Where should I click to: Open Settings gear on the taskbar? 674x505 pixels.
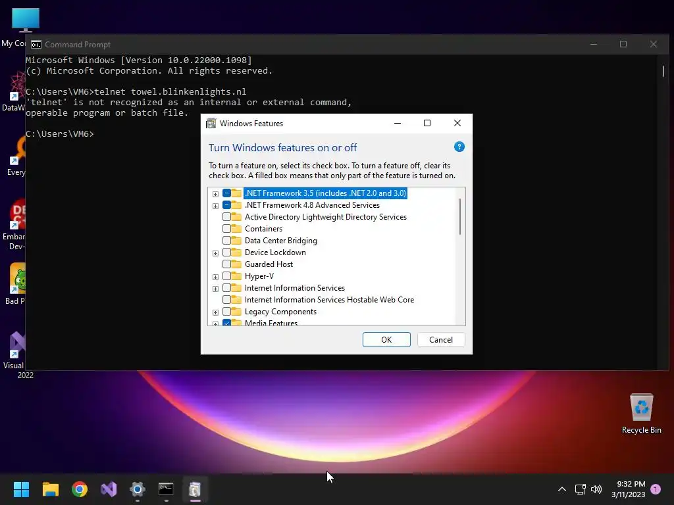coord(138,489)
